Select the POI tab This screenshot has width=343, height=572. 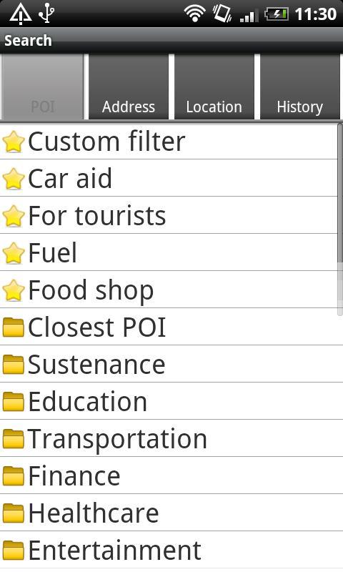click(43, 87)
